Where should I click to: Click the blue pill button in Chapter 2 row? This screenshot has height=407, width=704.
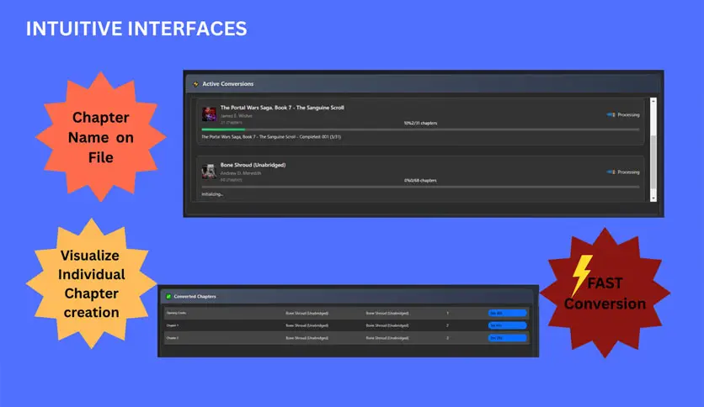507,338
